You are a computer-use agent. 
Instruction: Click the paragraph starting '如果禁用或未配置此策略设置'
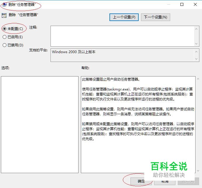coord(138,131)
